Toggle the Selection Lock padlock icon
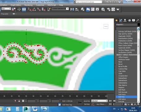The image size is (141, 112). 19,101
